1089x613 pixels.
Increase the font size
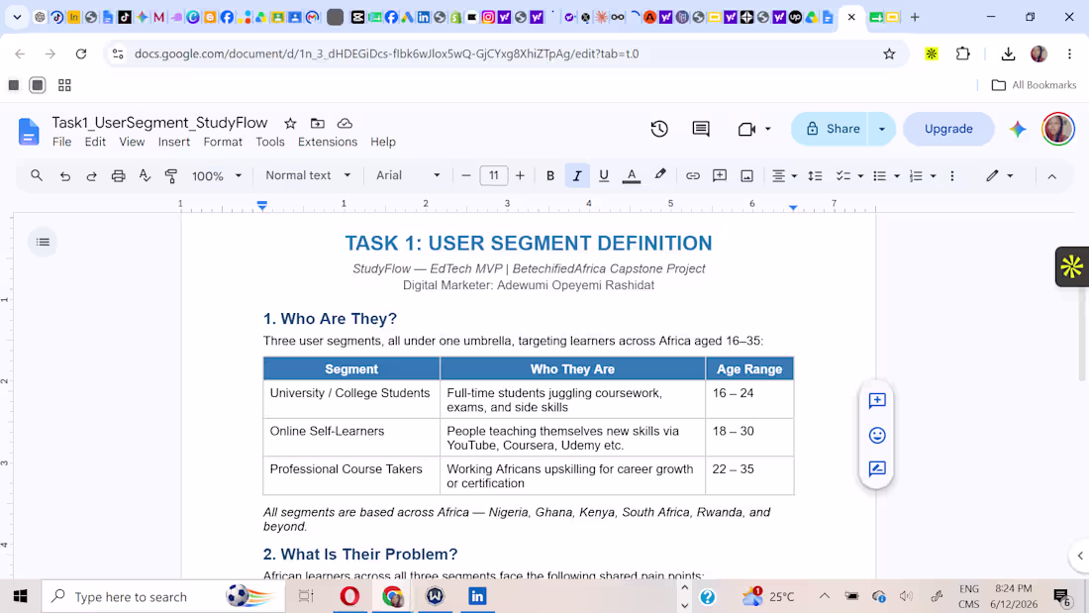[520, 176]
